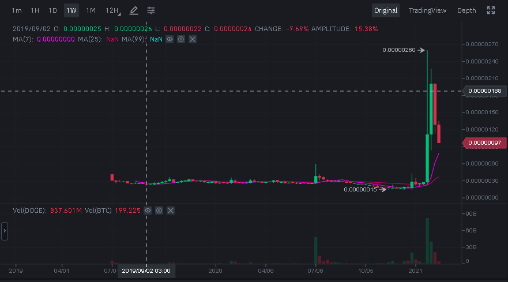Click the 2019 time axis label
The width and height of the screenshot is (508, 282).
pos(16,270)
